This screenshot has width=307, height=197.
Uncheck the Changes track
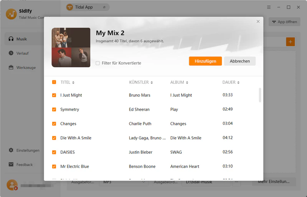[54, 124]
